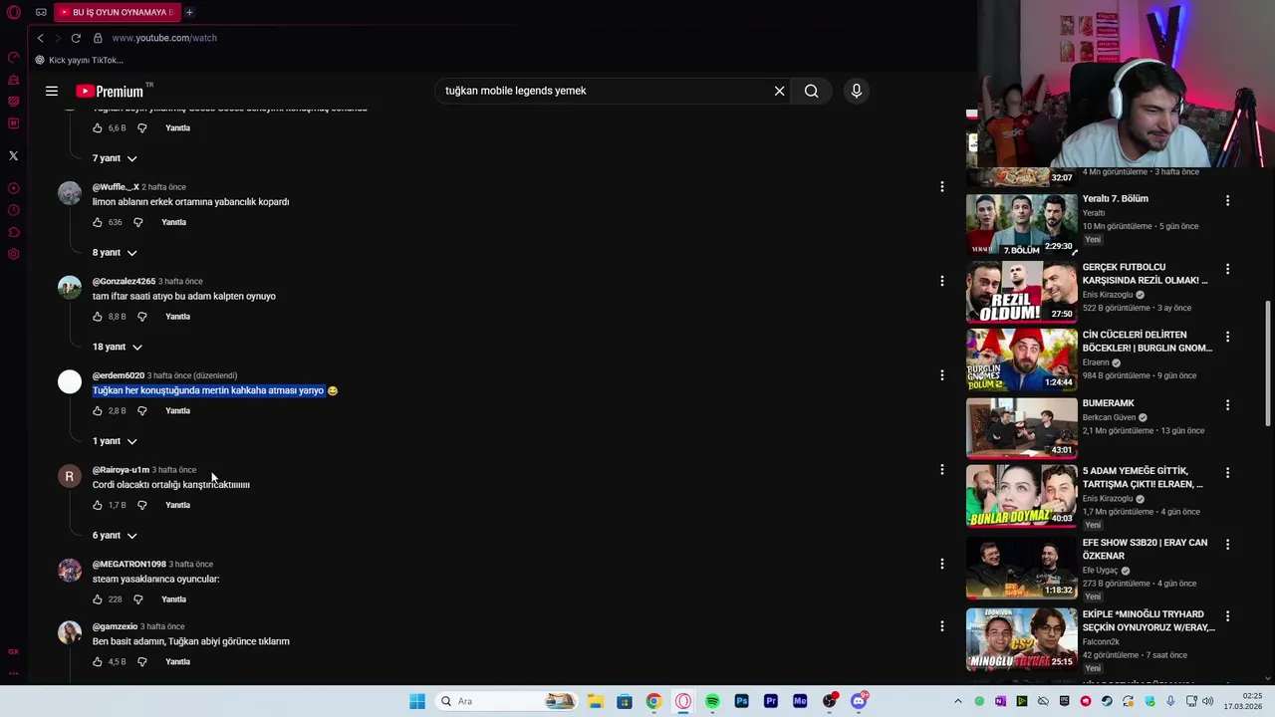Reply to @Rairoya-u1m with Yanıtla
1275x717 pixels.
pyautogui.click(x=177, y=505)
